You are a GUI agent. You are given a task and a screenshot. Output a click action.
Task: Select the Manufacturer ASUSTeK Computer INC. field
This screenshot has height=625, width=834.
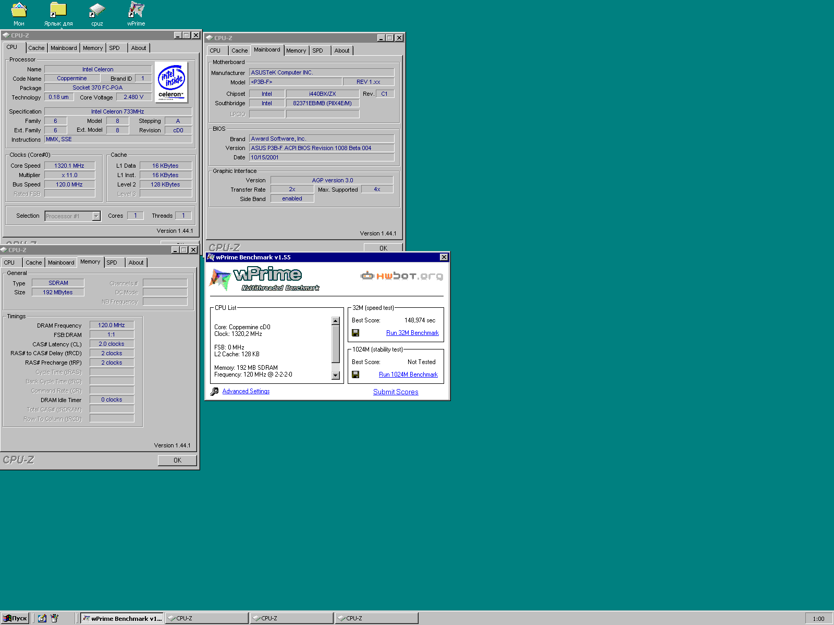pyautogui.click(x=322, y=72)
